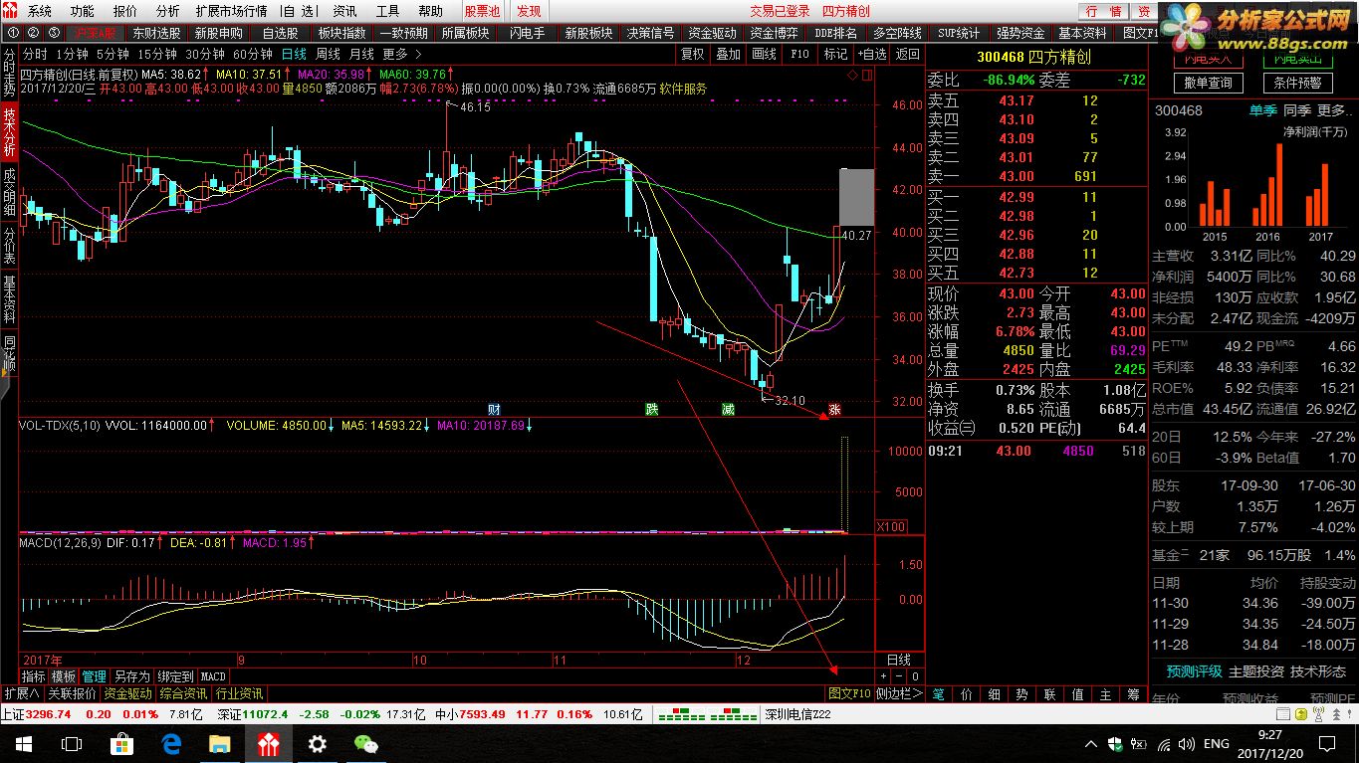Click the 条件预警 button
The image size is (1359, 763).
pos(1297,83)
